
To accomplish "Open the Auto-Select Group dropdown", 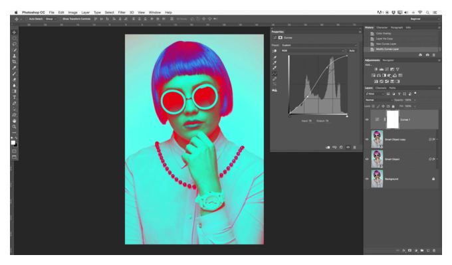I will pyautogui.click(x=51, y=19).
